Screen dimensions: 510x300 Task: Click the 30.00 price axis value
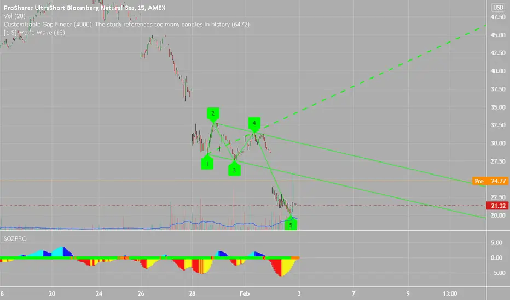click(498, 143)
